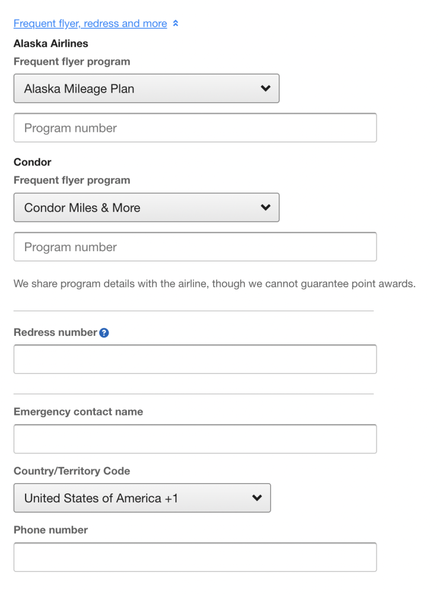This screenshot has height=594, width=438.
Task: Click the 'Emergency contact name' label text
Action: [78, 412]
